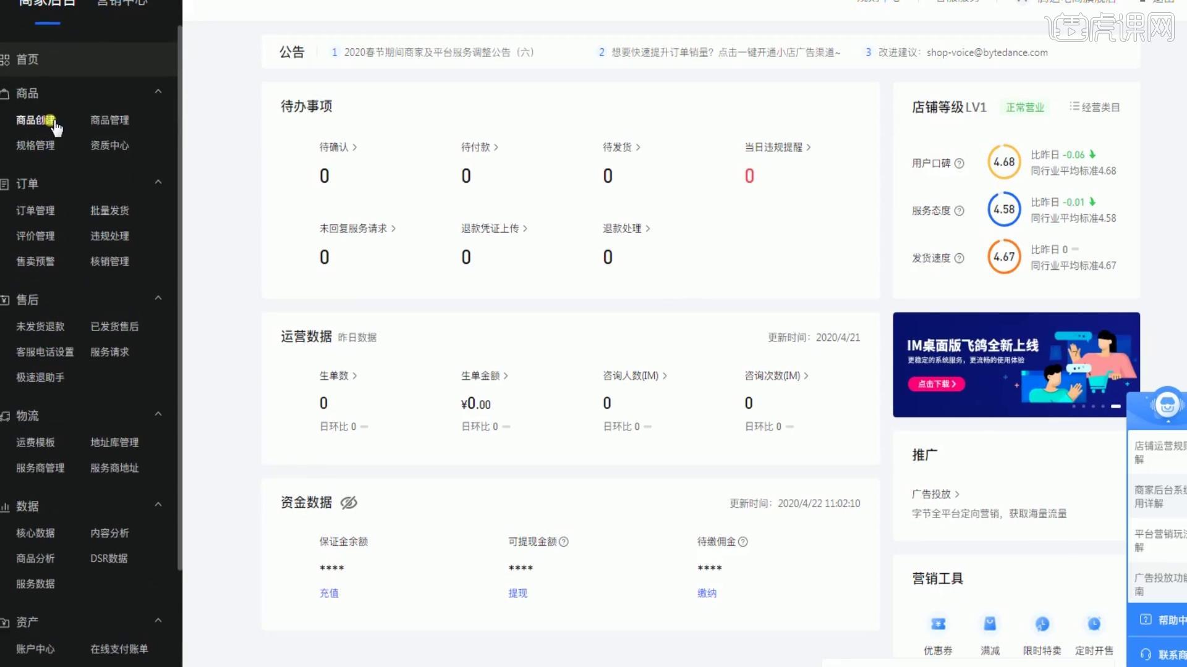
Task: Open 未回复服务请求 link
Action: coord(357,229)
